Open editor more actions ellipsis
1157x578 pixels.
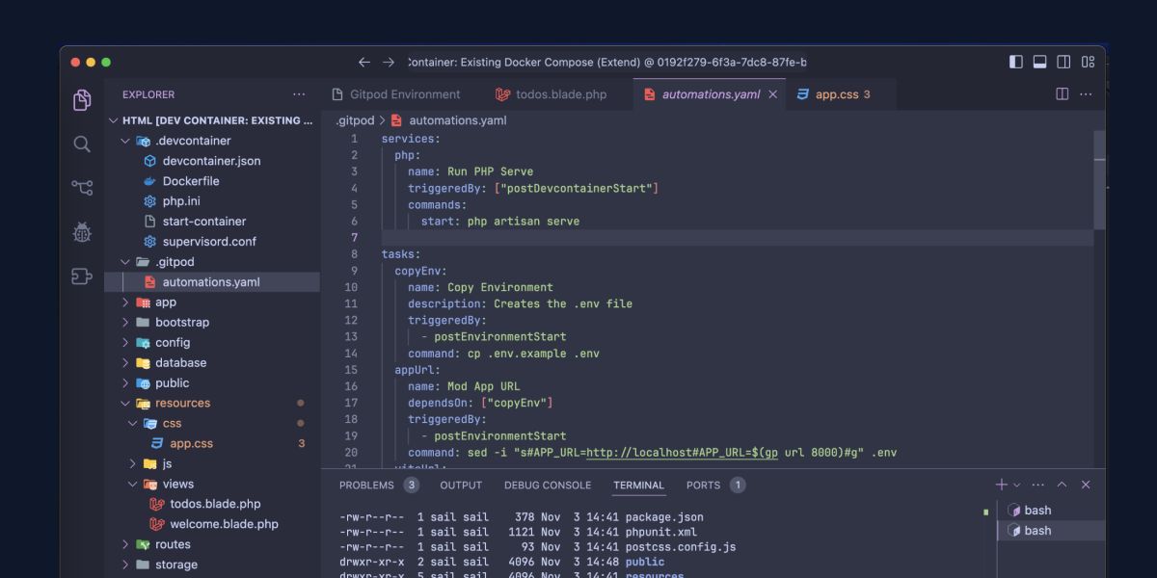click(x=1087, y=94)
